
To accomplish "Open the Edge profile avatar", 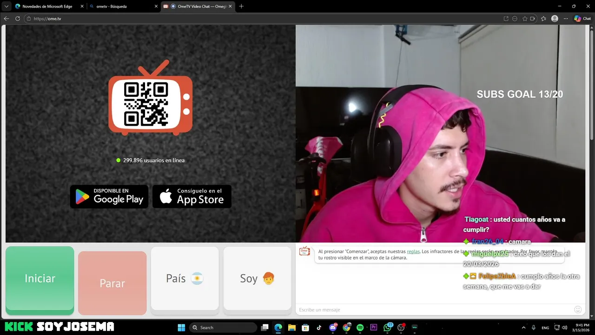I will point(555,19).
